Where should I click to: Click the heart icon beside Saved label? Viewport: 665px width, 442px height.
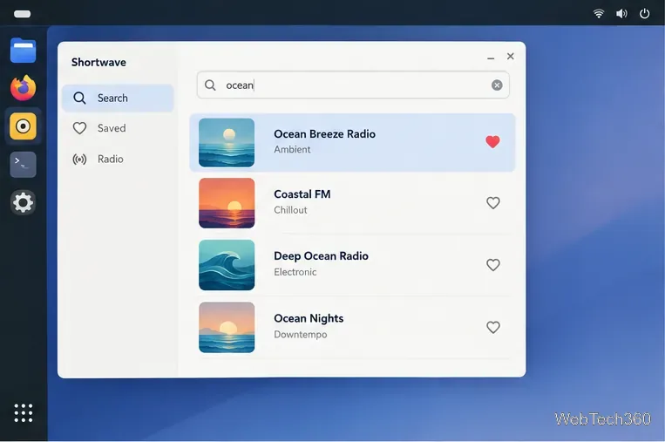pyautogui.click(x=79, y=128)
